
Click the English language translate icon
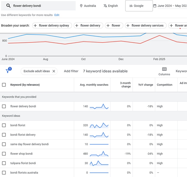(105, 6)
